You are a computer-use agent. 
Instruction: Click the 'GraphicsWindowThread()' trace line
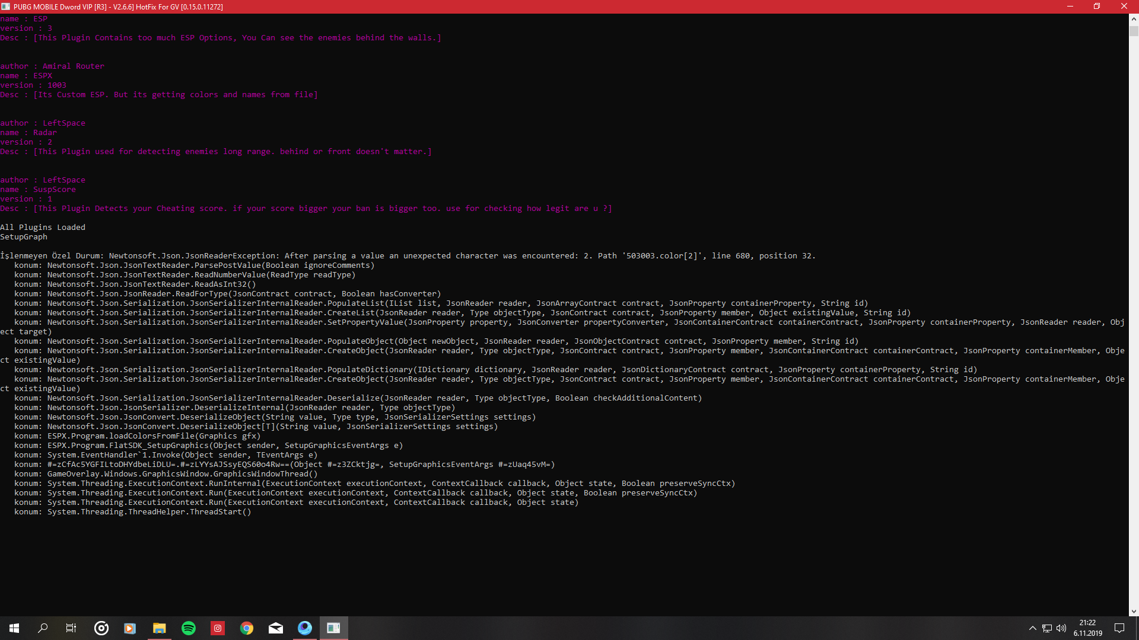coord(166,474)
